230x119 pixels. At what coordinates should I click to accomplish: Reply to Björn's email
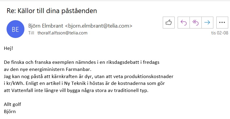[x=184, y=23]
